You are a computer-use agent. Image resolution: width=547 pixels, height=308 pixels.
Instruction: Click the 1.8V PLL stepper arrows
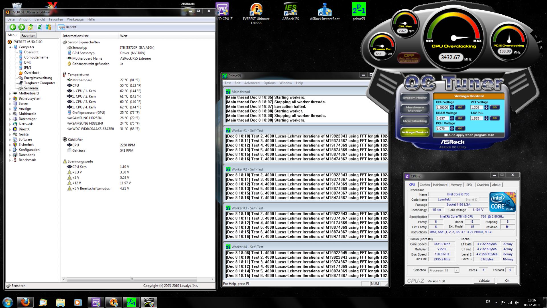pos(487,118)
